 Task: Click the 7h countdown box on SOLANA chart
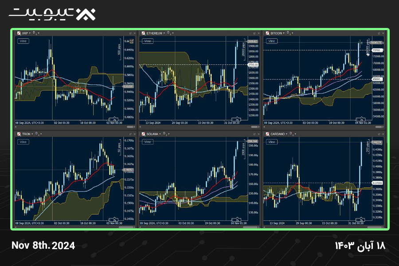pos(236,220)
